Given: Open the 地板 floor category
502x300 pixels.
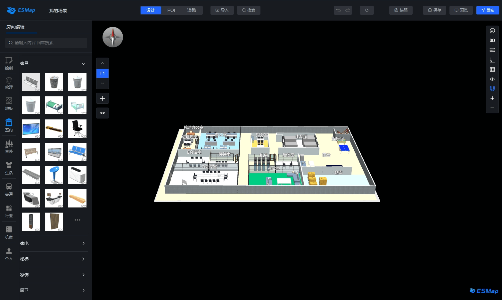Looking at the screenshot, I should [x=9, y=104].
